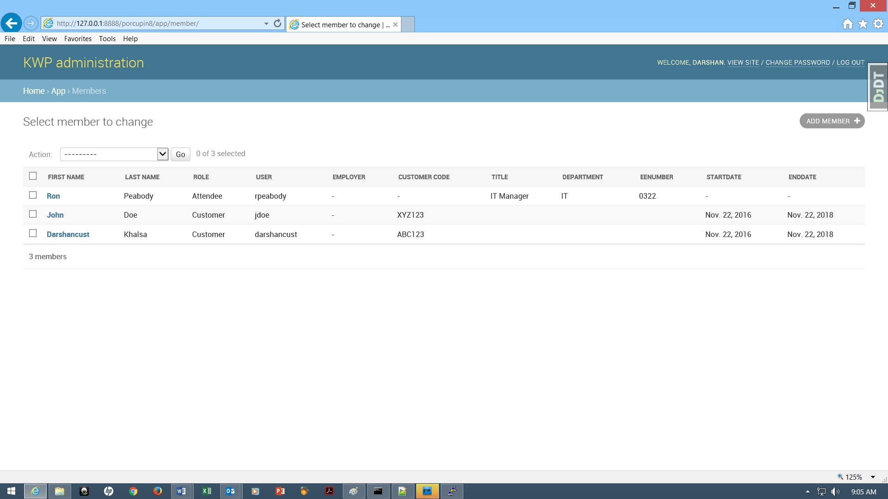Click the Add Member button
Image resolution: width=888 pixels, height=499 pixels.
click(832, 121)
